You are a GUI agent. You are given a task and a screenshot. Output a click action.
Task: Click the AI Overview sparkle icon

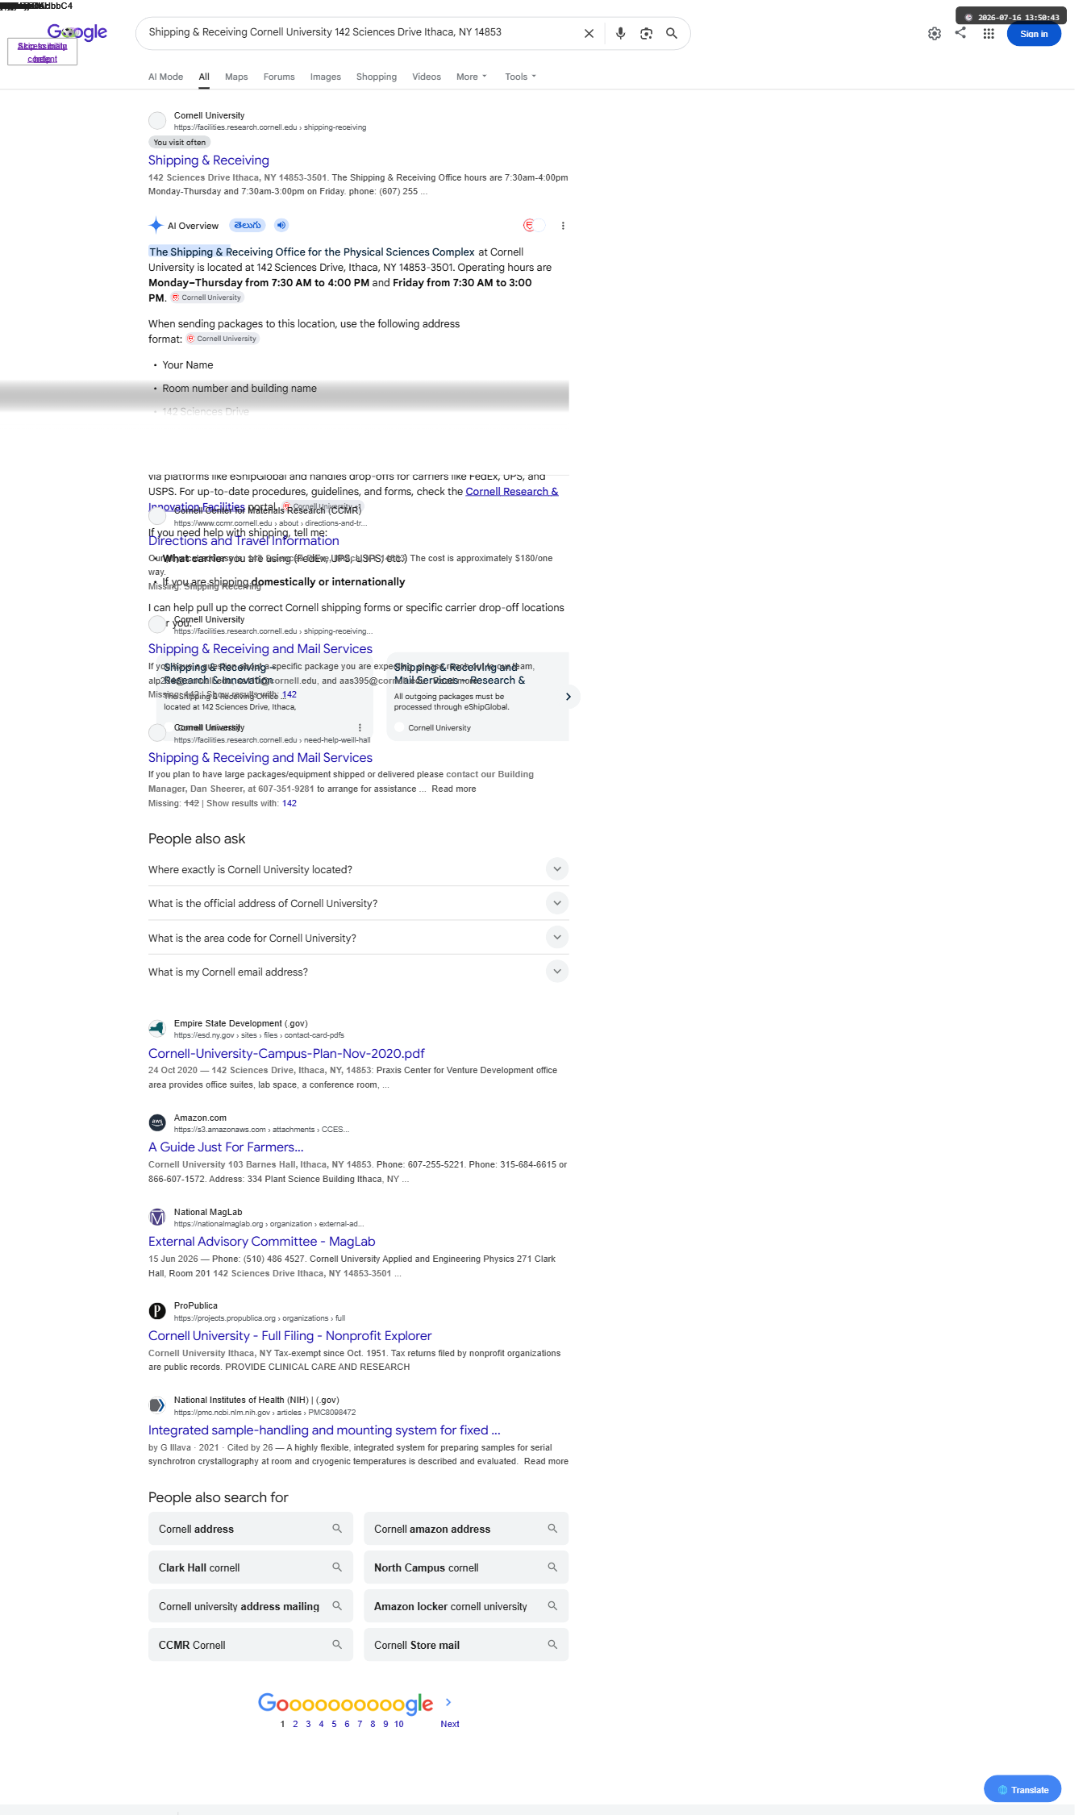click(x=156, y=226)
